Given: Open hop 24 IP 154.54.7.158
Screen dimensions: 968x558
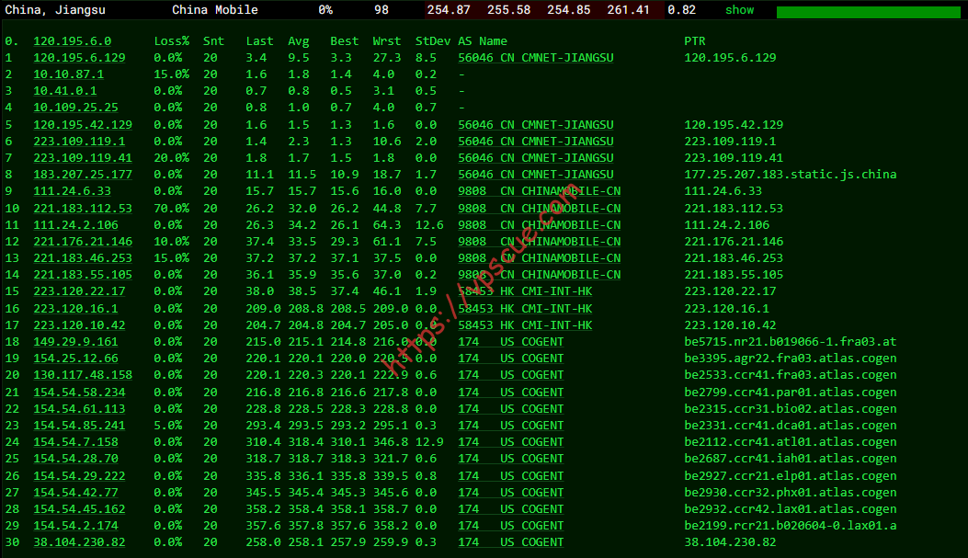Looking at the screenshot, I should (75, 442).
